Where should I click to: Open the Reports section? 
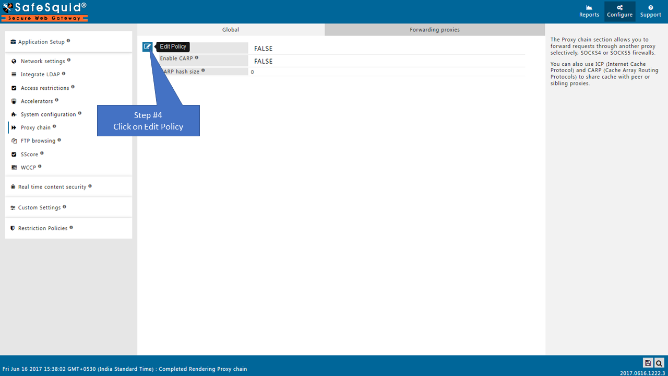coord(589,11)
